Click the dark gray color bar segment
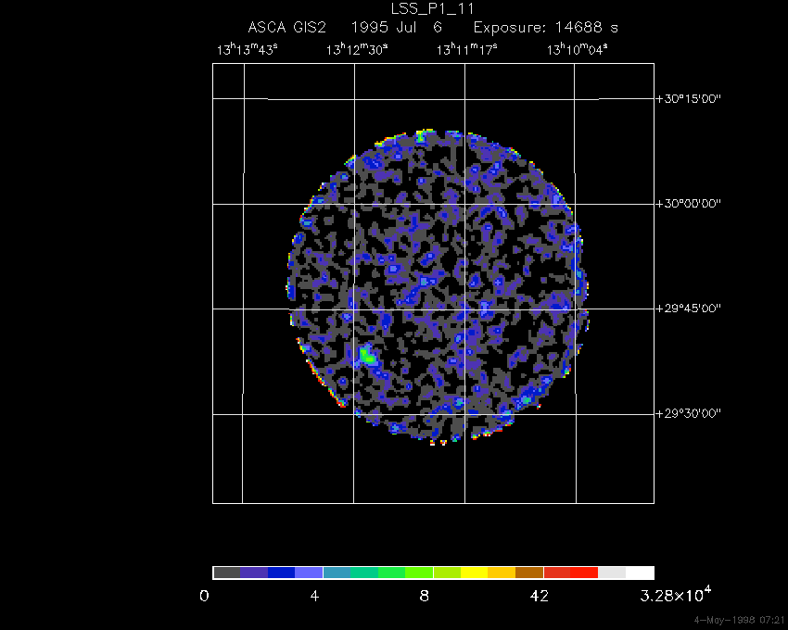Viewport: 788px width, 630px height. (x=227, y=573)
